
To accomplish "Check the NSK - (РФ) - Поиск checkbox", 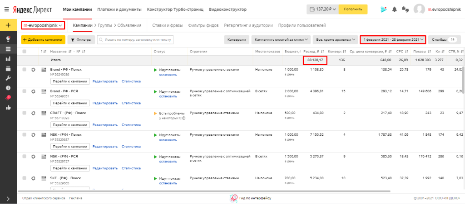I will tap(25, 135).
